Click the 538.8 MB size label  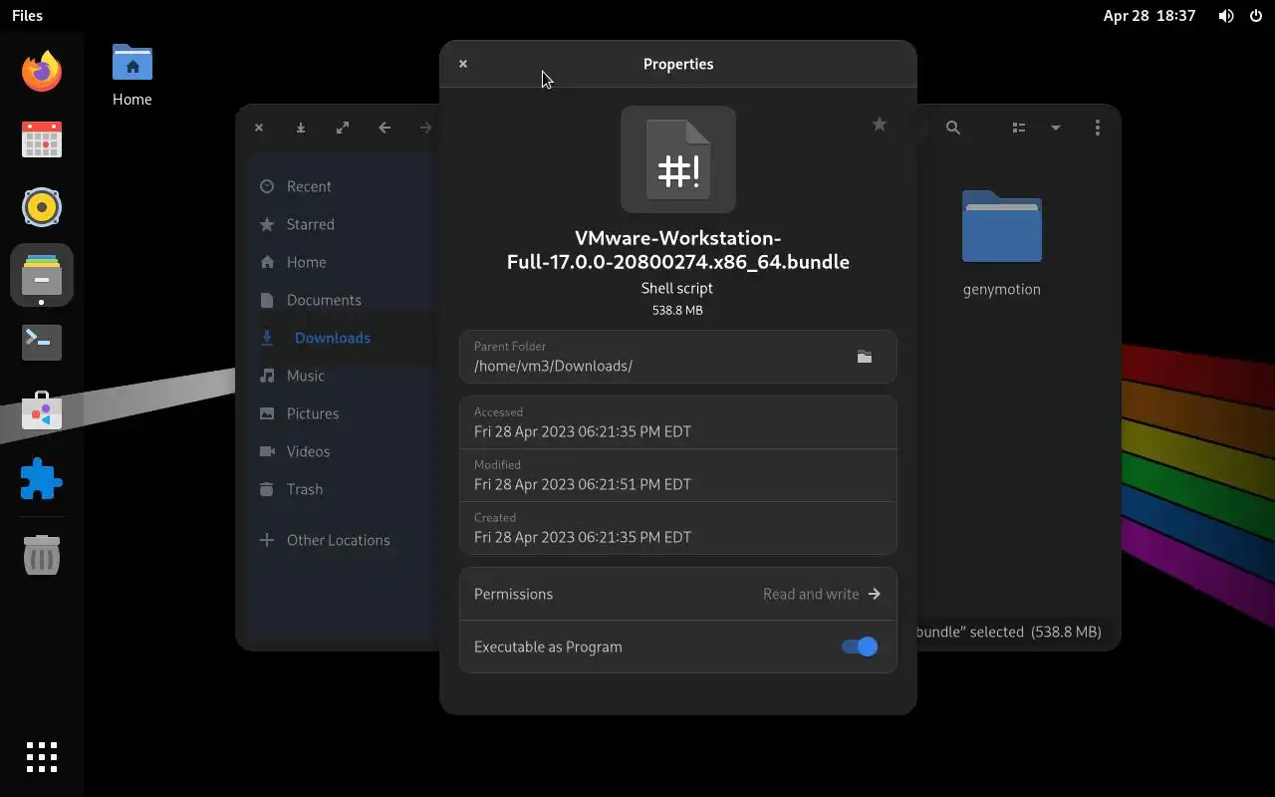point(677,310)
